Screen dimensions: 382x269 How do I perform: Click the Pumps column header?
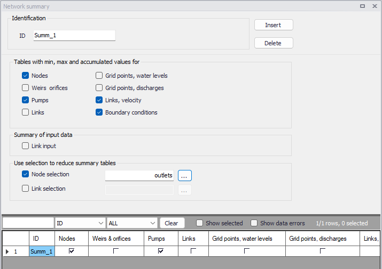(161, 239)
